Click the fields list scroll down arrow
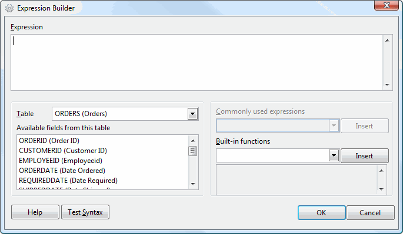 (194, 184)
